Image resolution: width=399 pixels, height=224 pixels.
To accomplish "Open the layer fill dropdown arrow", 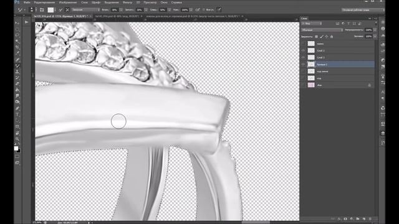I will pos(375,37).
